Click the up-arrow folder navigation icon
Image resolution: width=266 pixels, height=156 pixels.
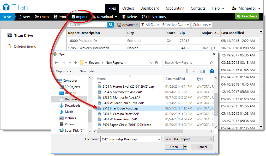click(75, 63)
